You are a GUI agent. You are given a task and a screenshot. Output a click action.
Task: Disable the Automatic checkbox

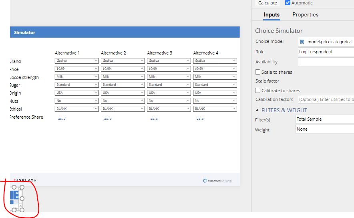[288, 3]
